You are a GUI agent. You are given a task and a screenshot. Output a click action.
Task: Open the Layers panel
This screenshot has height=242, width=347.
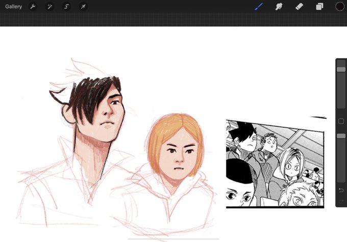click(319, 7)
